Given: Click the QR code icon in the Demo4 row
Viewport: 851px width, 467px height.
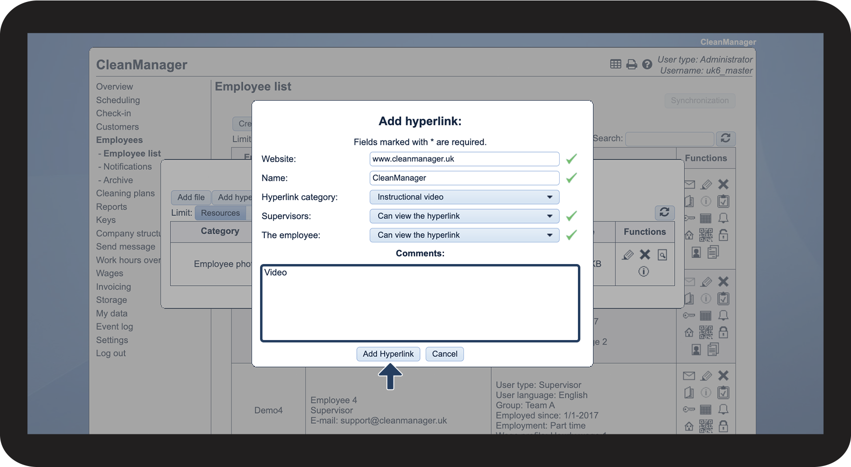Looking at the screenshot, I should 706,426.
